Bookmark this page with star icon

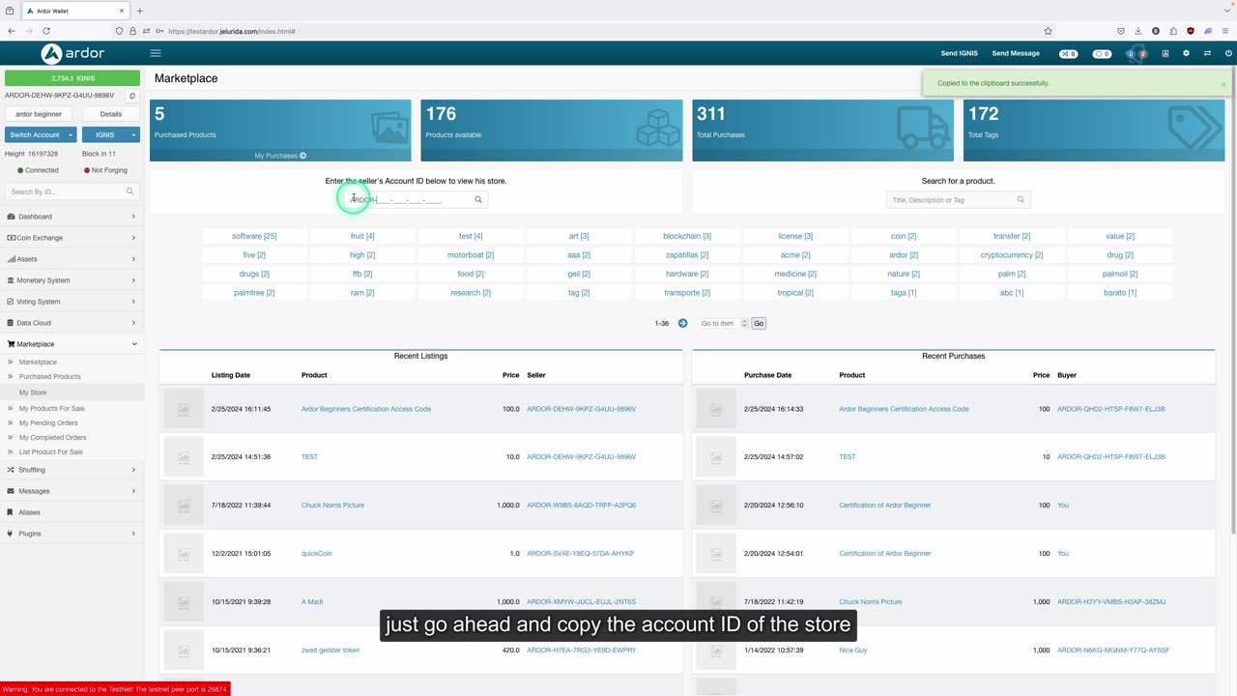(1048, 31)
